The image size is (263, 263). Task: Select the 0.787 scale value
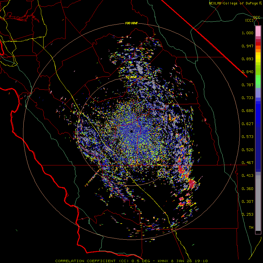tap(248, 85)
